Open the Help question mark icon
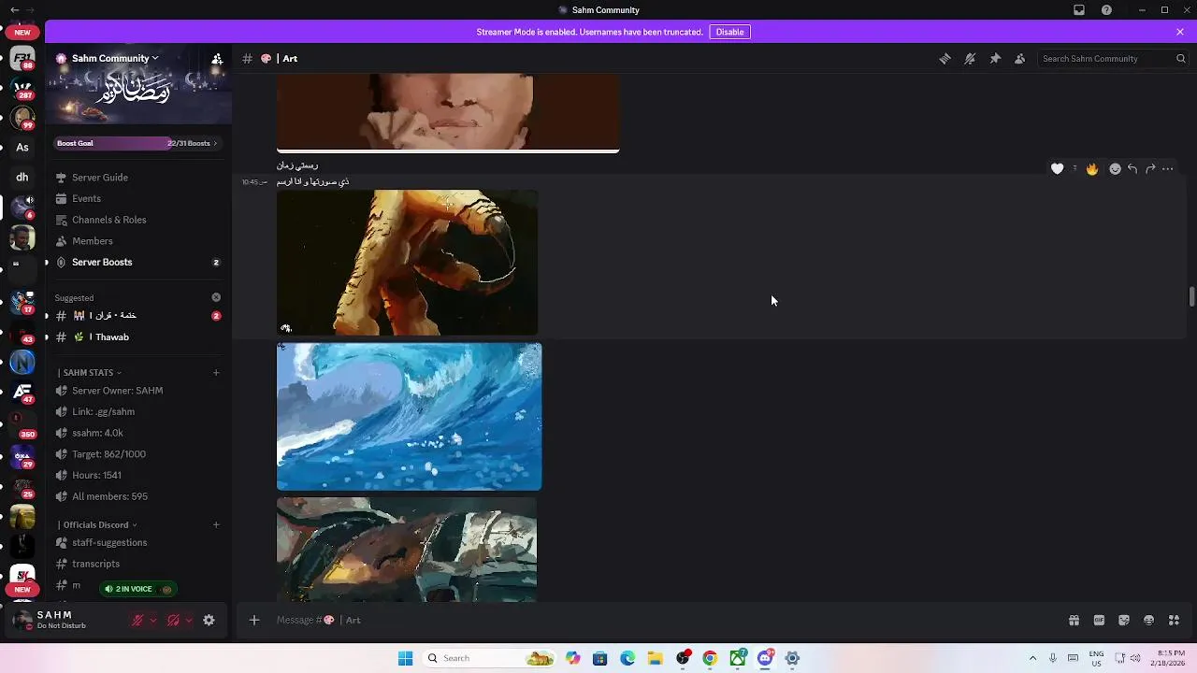 click(x=1107, y=10)
